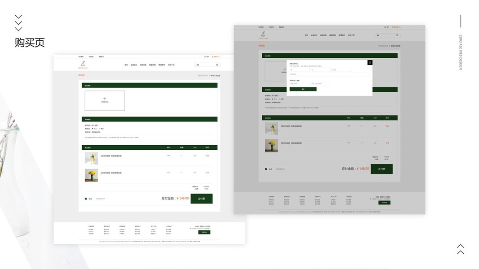
Task: Toggle the green select-all checkbox on the right page
Action: point(266,169)
